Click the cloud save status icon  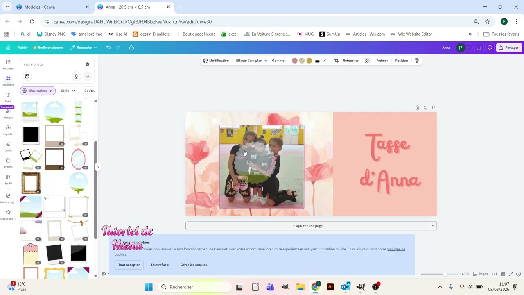131,48
